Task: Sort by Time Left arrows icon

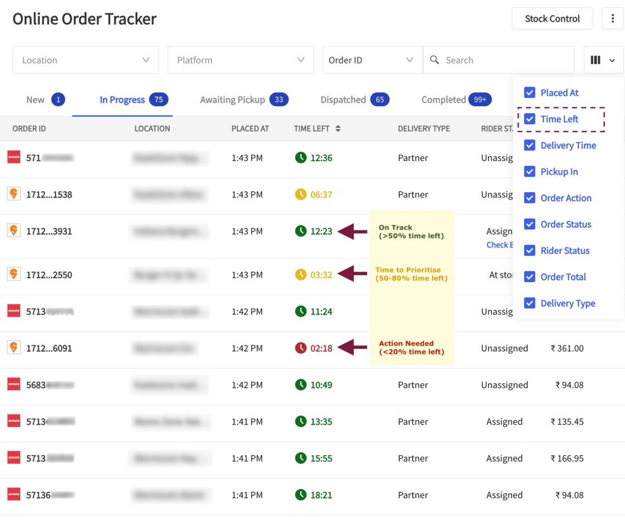Action: coord(338,129)
